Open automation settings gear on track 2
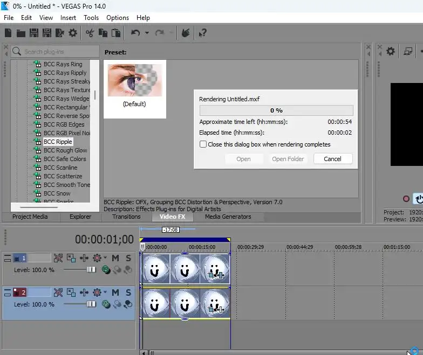Screen dimensions: 423x355 (97, 293)
